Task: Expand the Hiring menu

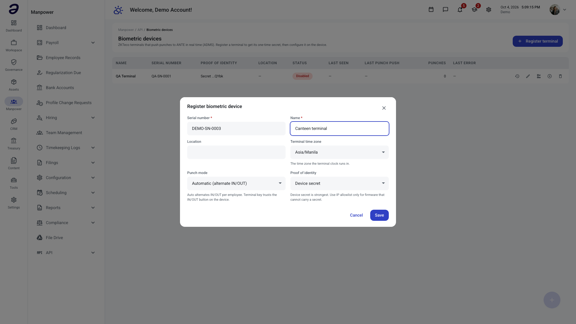Action: coord(66,118)
